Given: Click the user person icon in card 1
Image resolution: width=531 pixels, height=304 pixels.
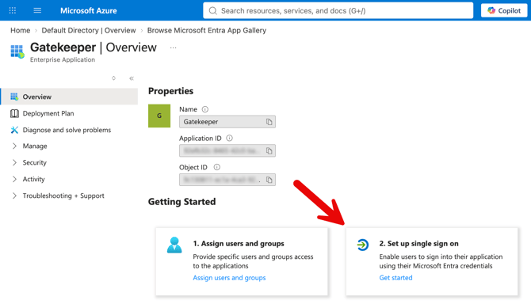Looking at the screenshot, I should tap(174, 245).
